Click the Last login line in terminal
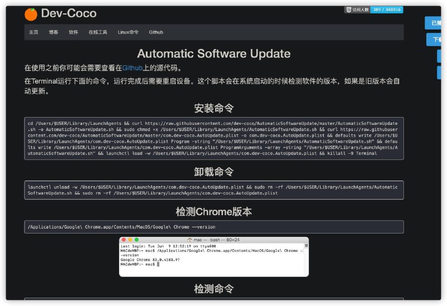The height and width of the screenshot is (306, 447). tap(168, 246)
